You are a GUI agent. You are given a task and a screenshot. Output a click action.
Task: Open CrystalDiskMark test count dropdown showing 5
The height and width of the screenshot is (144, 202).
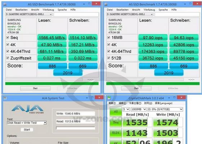(126, 109)
